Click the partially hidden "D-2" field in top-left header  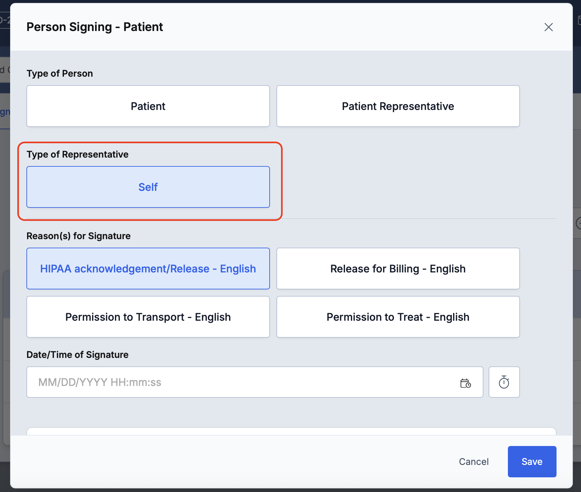pyautogui.click(x=5, y=20)
